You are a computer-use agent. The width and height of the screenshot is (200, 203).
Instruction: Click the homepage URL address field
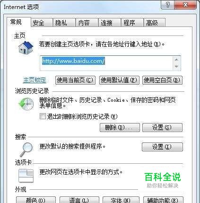point(106,63)
